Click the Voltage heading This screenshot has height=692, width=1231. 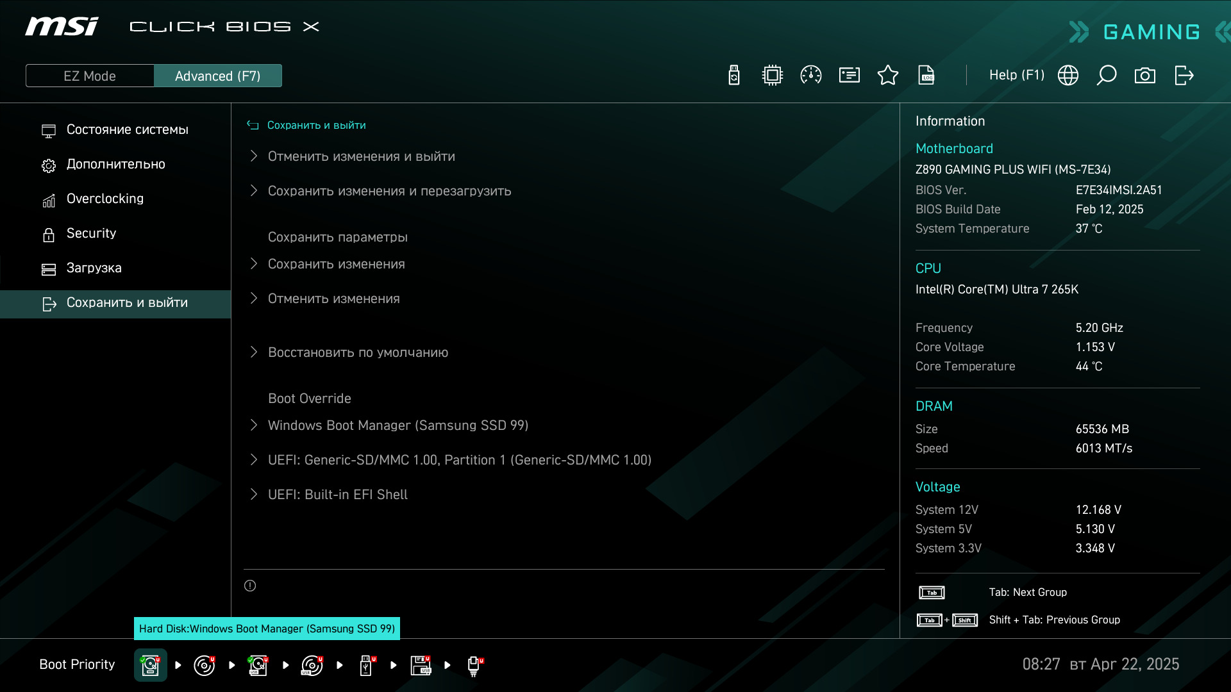[937, 487]
